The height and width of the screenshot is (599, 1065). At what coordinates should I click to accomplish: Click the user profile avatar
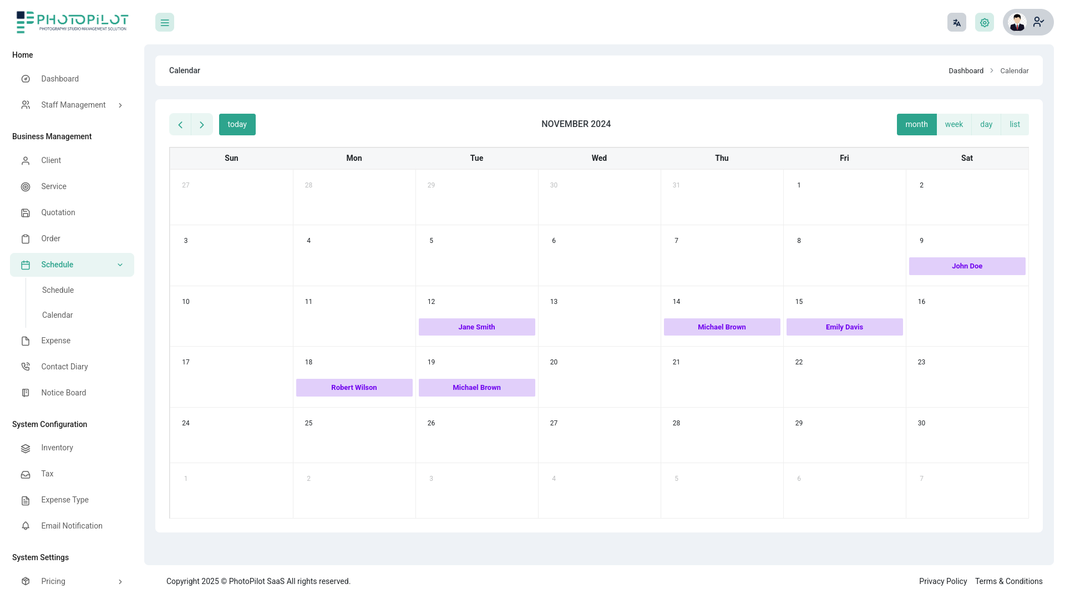pyautogui.click(x=1017, y=22)
